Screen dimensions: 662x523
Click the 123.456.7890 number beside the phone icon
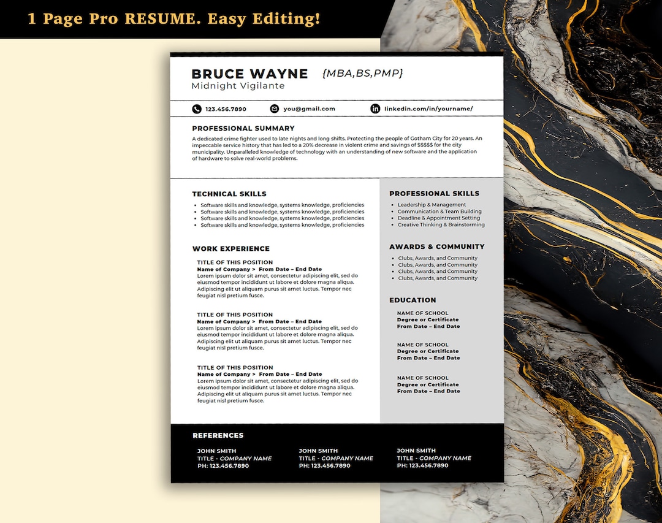(226, 109)
